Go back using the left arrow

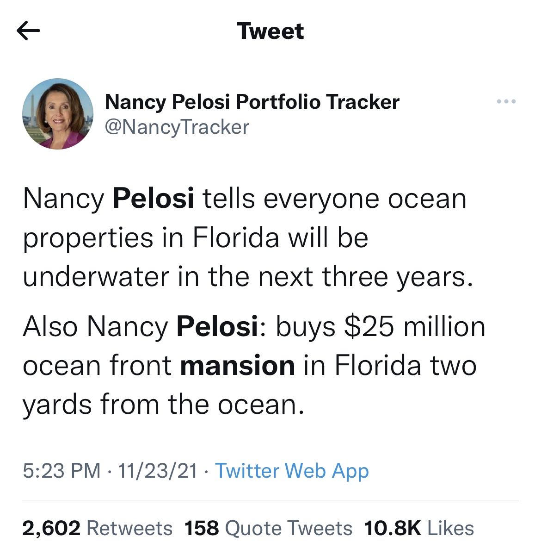28,31
